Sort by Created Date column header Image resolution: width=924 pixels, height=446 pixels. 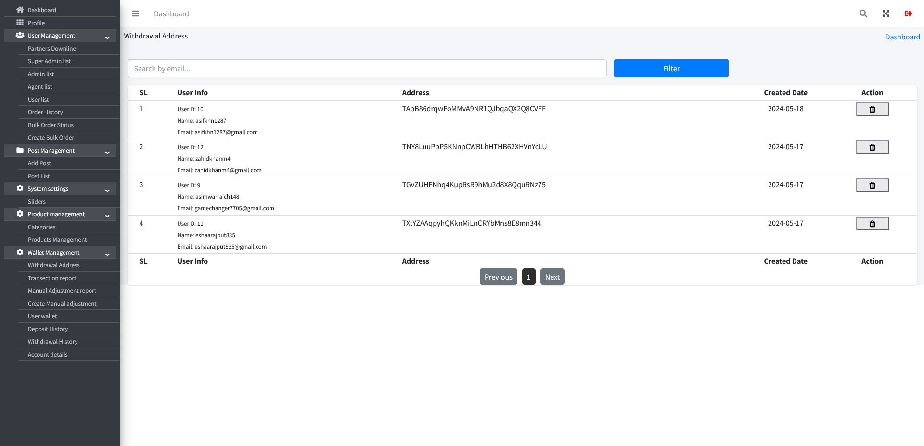(x=785, y=93)
